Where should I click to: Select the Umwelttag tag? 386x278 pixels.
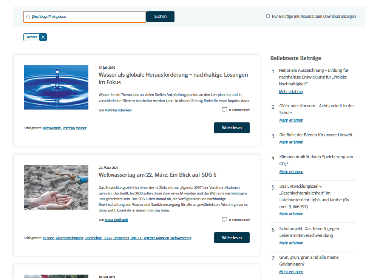(x=121, y=238)
